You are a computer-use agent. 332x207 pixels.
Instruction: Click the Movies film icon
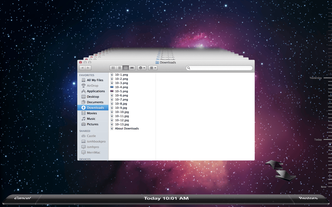(x=84, y=113)
